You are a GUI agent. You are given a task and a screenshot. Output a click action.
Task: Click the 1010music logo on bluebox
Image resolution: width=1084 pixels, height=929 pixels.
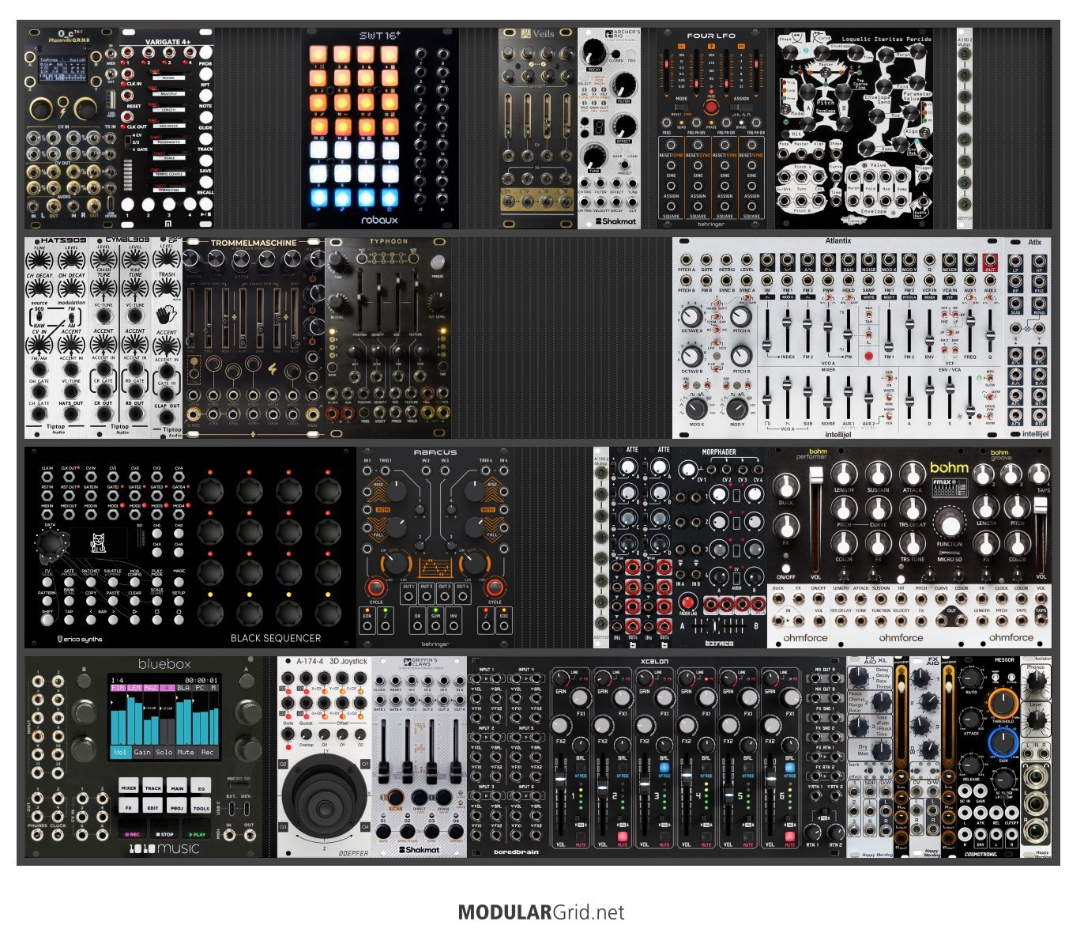pos(164,848)
